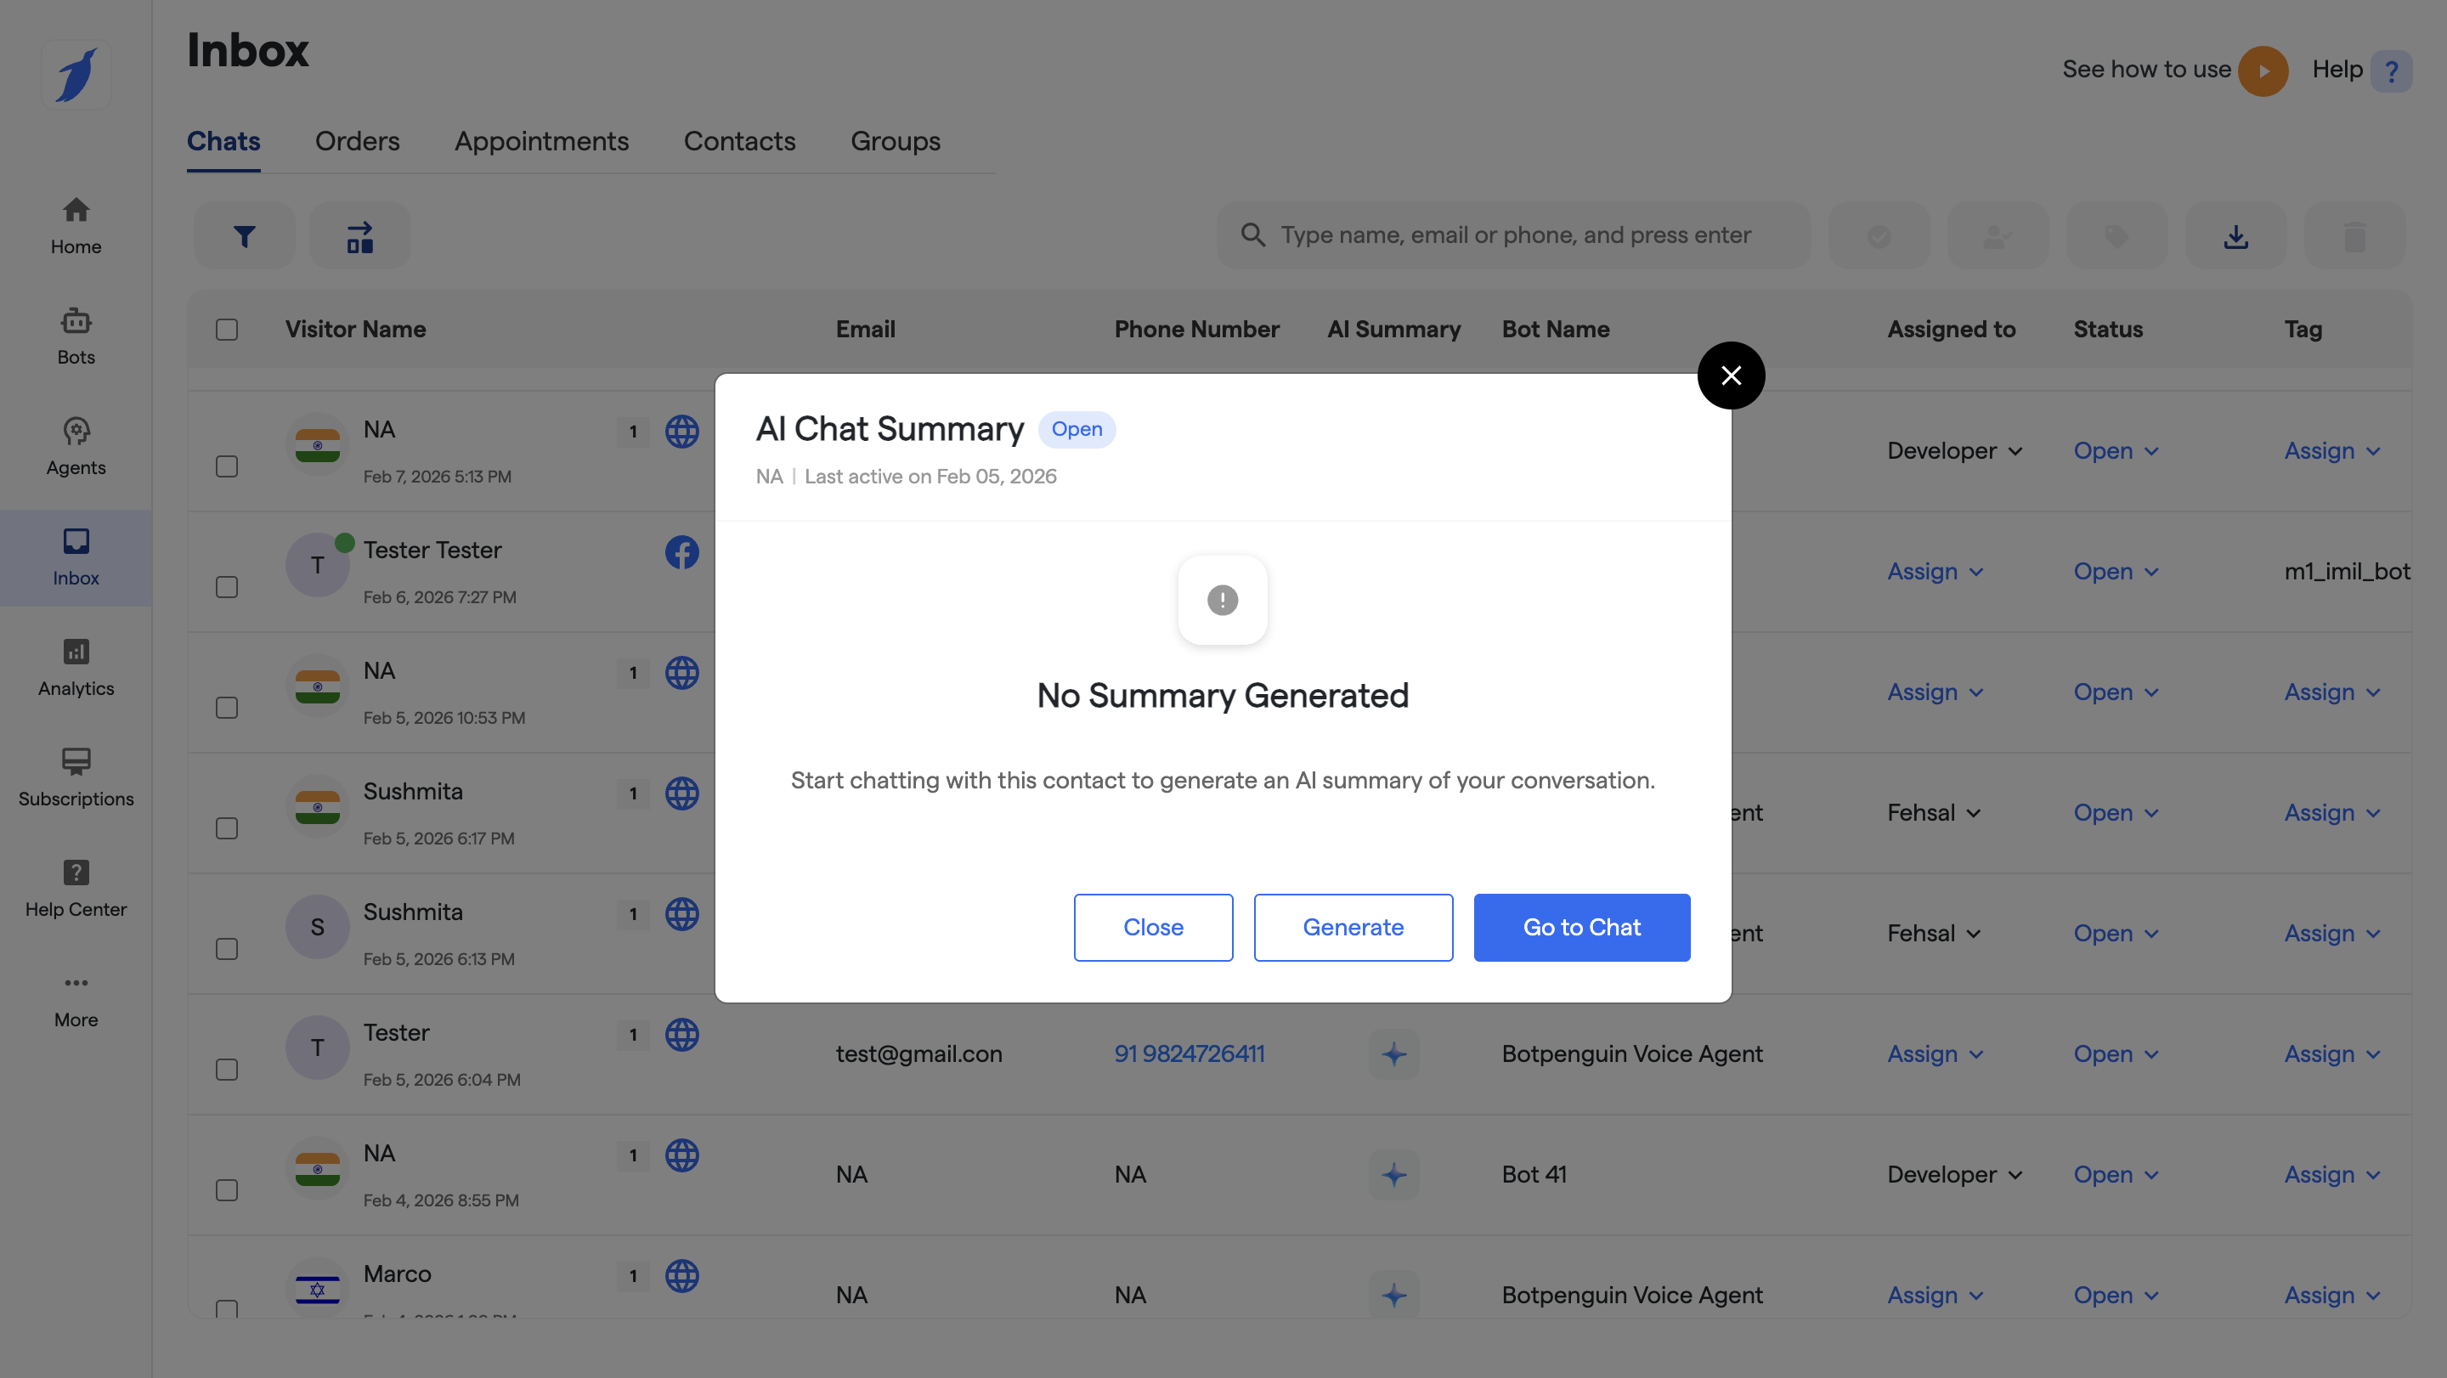Go to Analytics in the sidebar
Image resolution: width=2447 pixels, height=1378 pixels.
(x=76, y=668)
